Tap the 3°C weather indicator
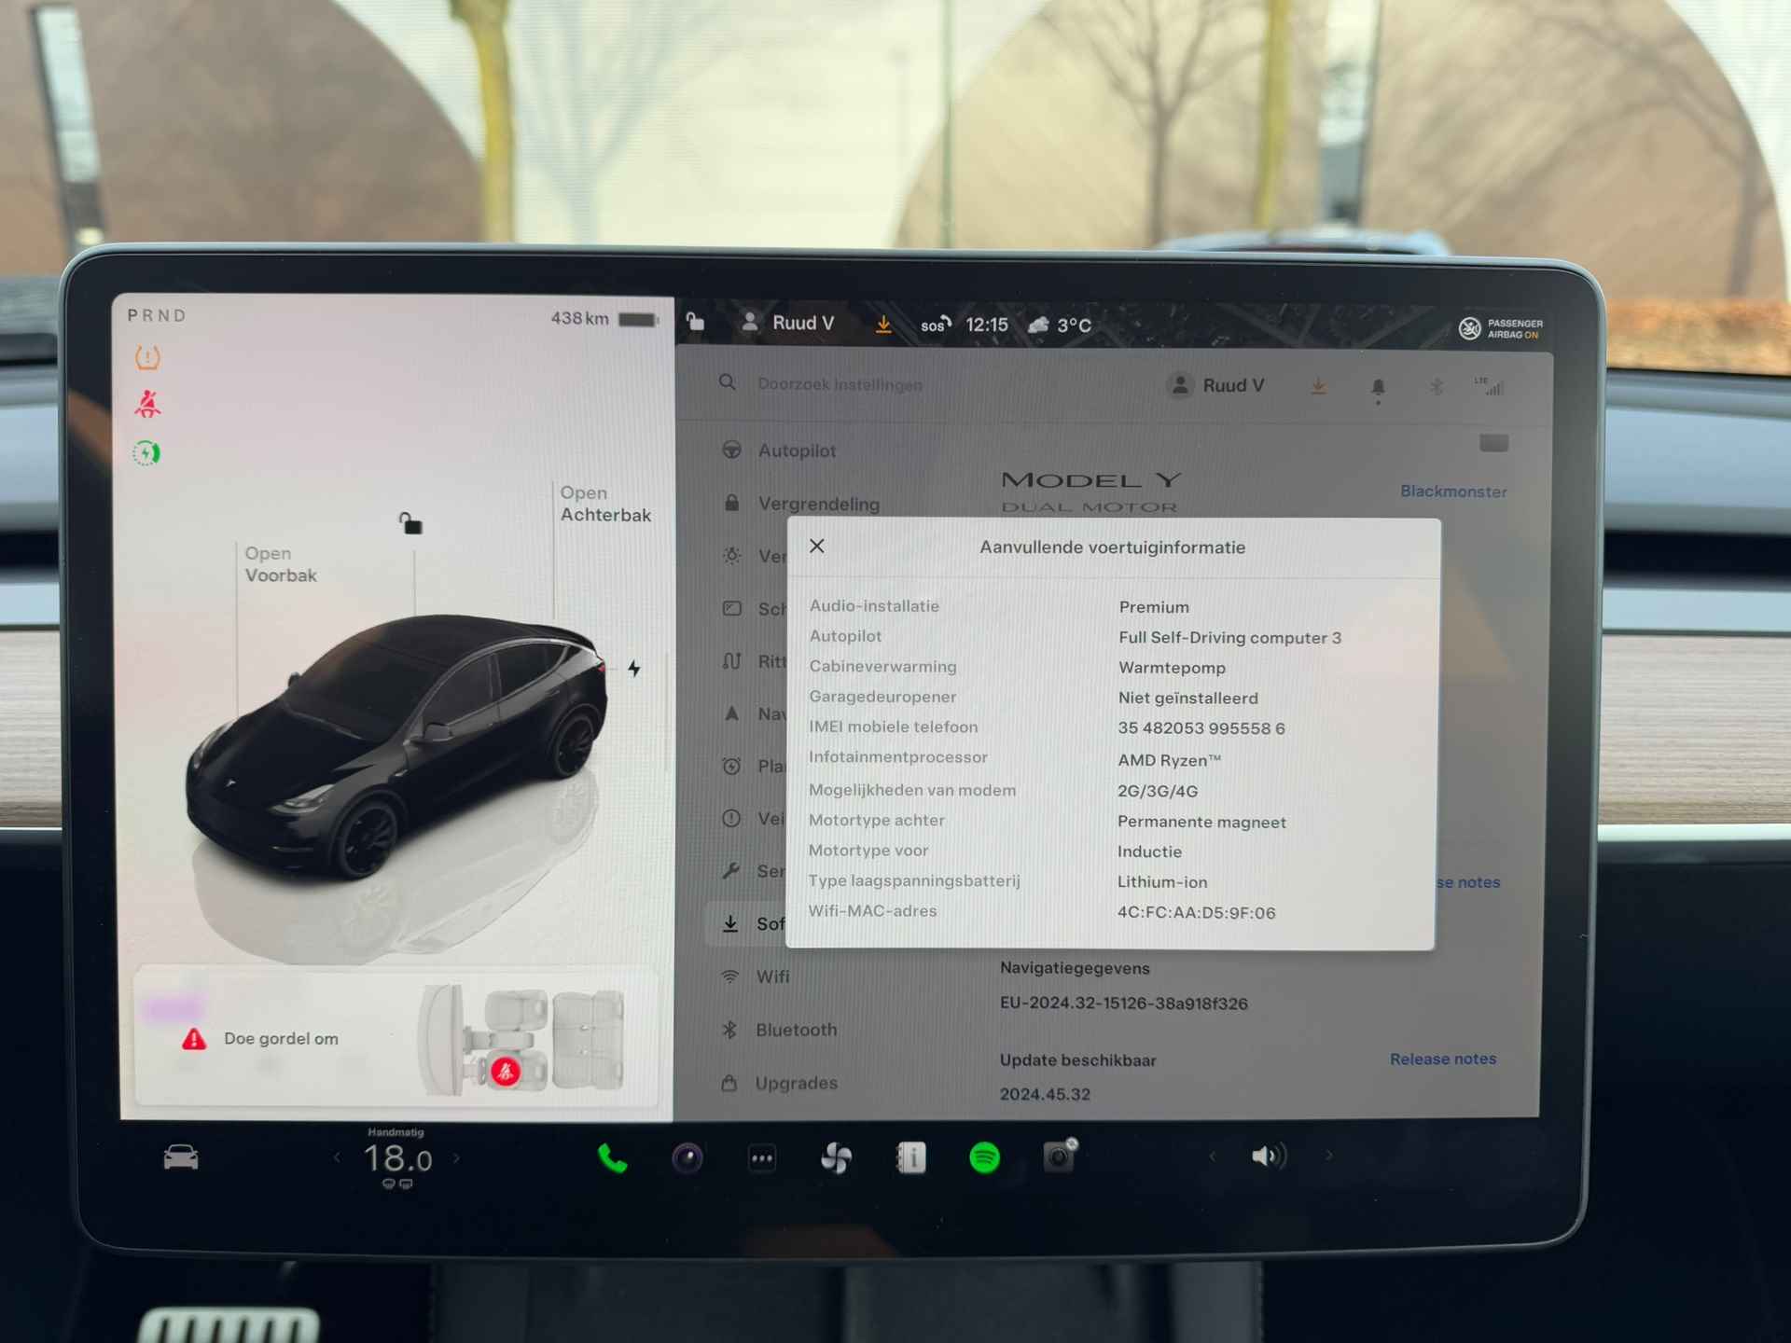The height and width of the screenshot is (1343, 1791). [x=1060, y=325]
